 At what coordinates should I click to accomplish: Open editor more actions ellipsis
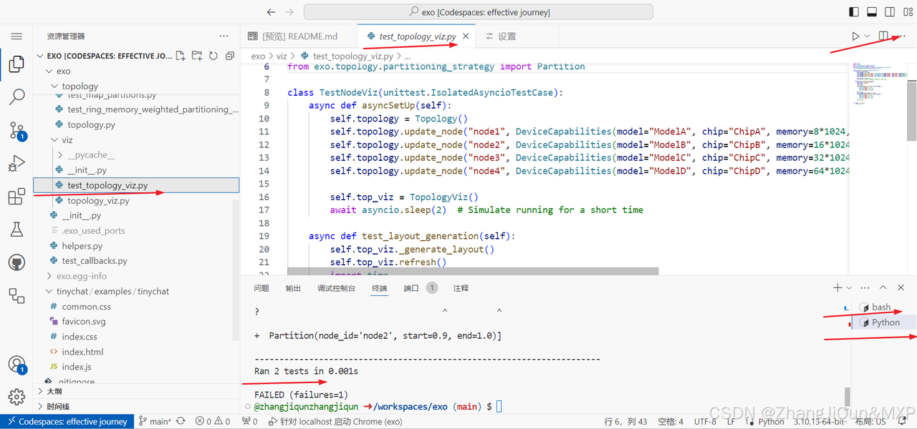click(902, 36)
